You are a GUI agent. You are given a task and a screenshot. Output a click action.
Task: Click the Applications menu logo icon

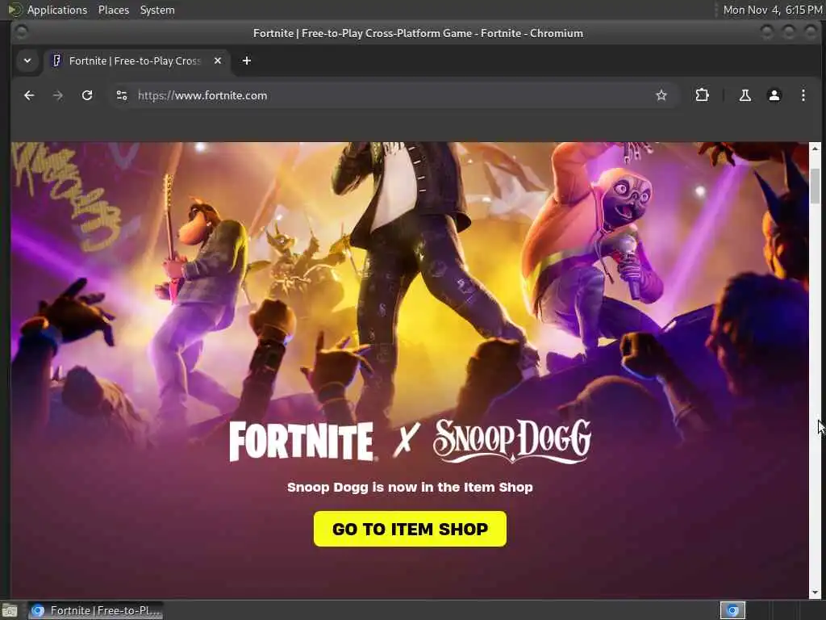(15, 10)
